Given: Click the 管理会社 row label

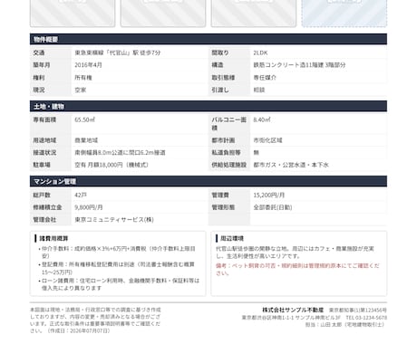Looking at the screenshot, I should point(44,220).
